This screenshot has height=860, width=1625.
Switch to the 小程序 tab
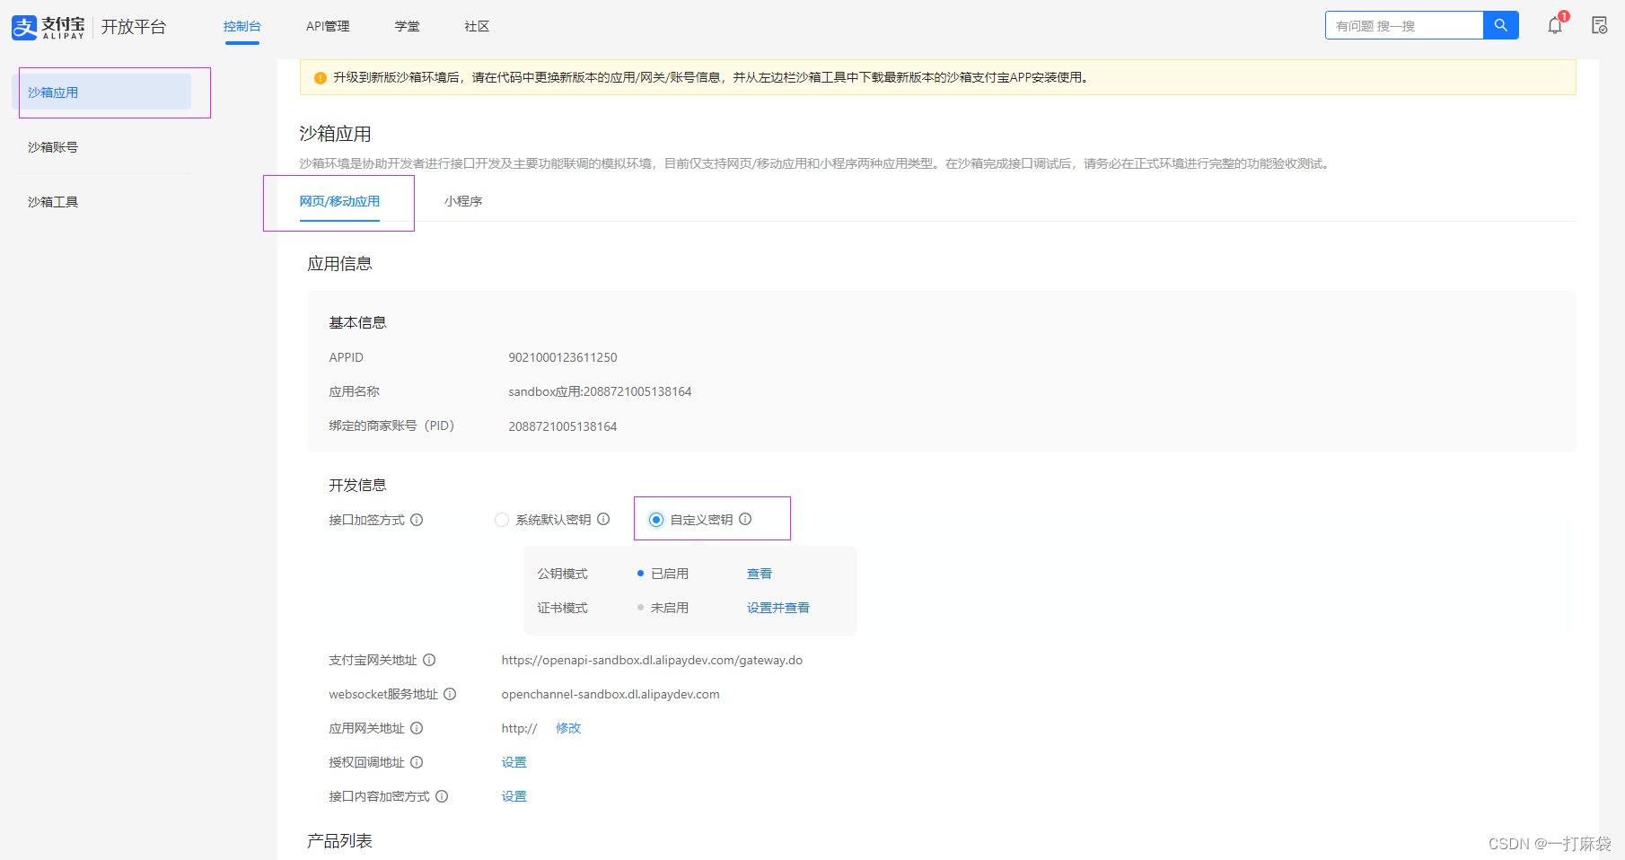(x=463, y=201)
